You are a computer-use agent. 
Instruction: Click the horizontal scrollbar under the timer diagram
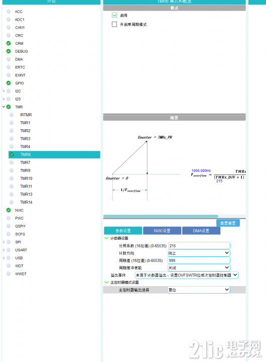point(161,216)
